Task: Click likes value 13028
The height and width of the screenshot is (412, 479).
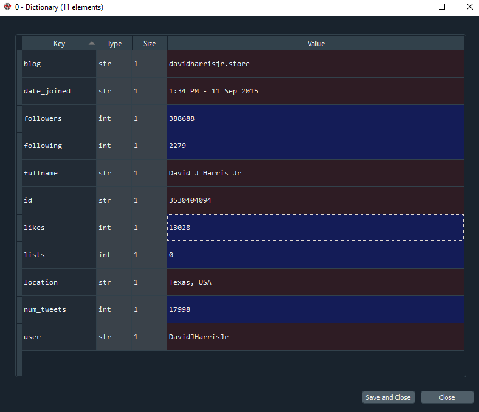Action: (315, 228)
